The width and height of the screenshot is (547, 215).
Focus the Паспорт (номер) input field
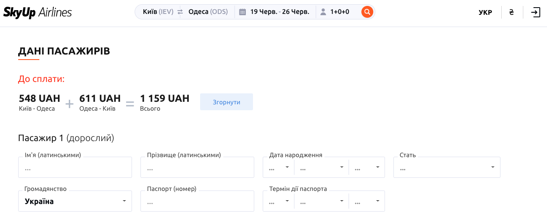point(197,201)
